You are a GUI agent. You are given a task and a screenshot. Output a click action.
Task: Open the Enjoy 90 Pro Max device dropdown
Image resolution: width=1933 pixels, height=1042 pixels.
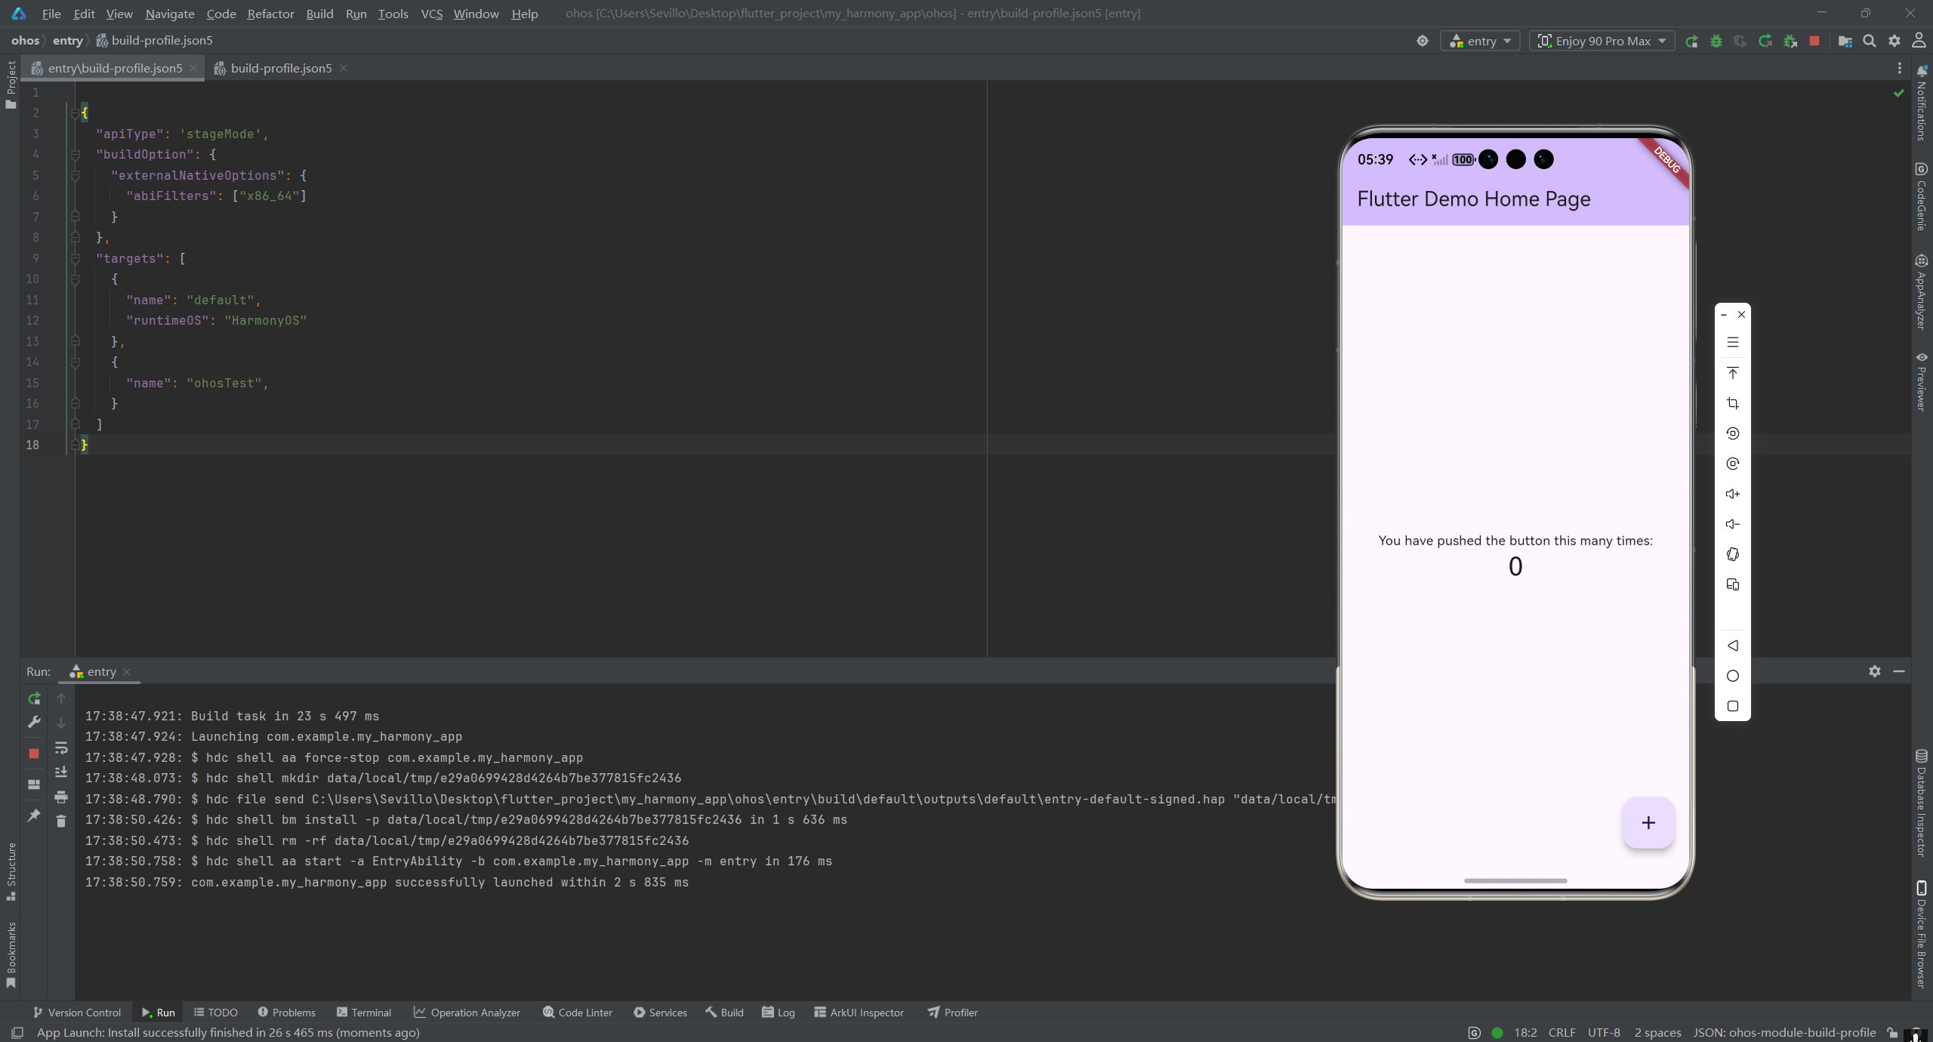[1602, 42]
